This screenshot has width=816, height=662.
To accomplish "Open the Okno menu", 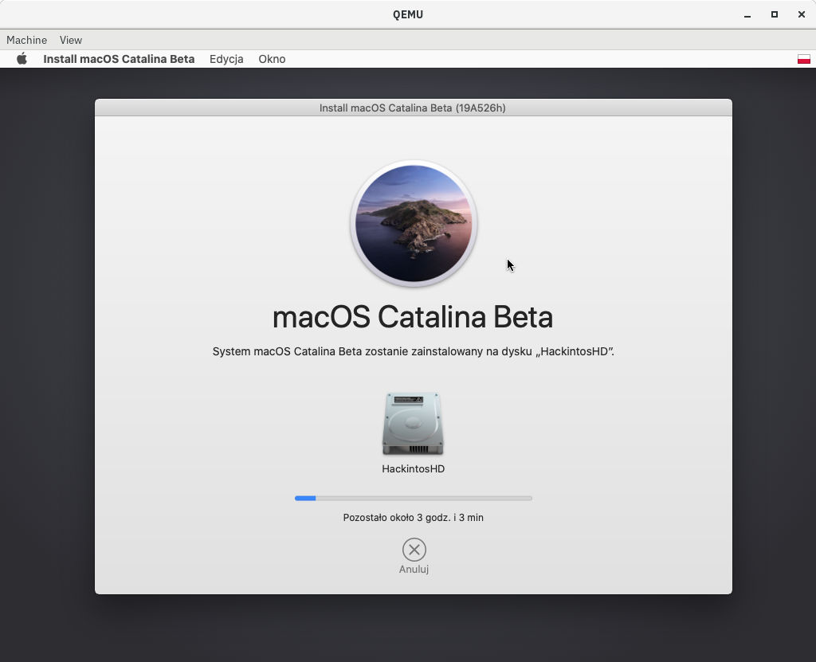I will (272, 59).
